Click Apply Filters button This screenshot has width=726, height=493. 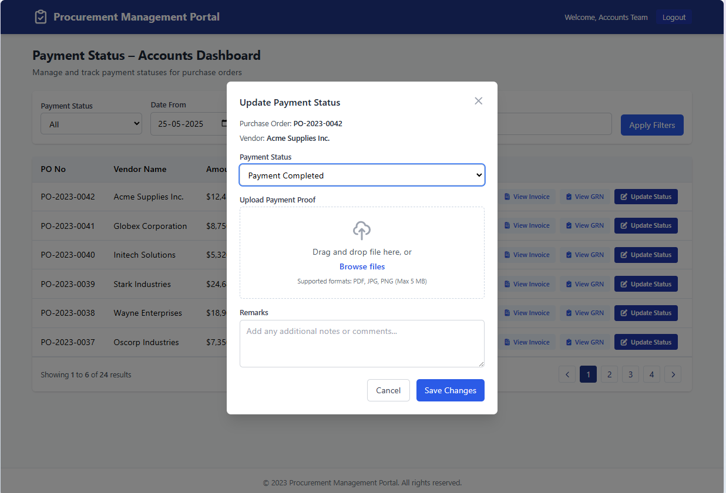click(652, 125)
